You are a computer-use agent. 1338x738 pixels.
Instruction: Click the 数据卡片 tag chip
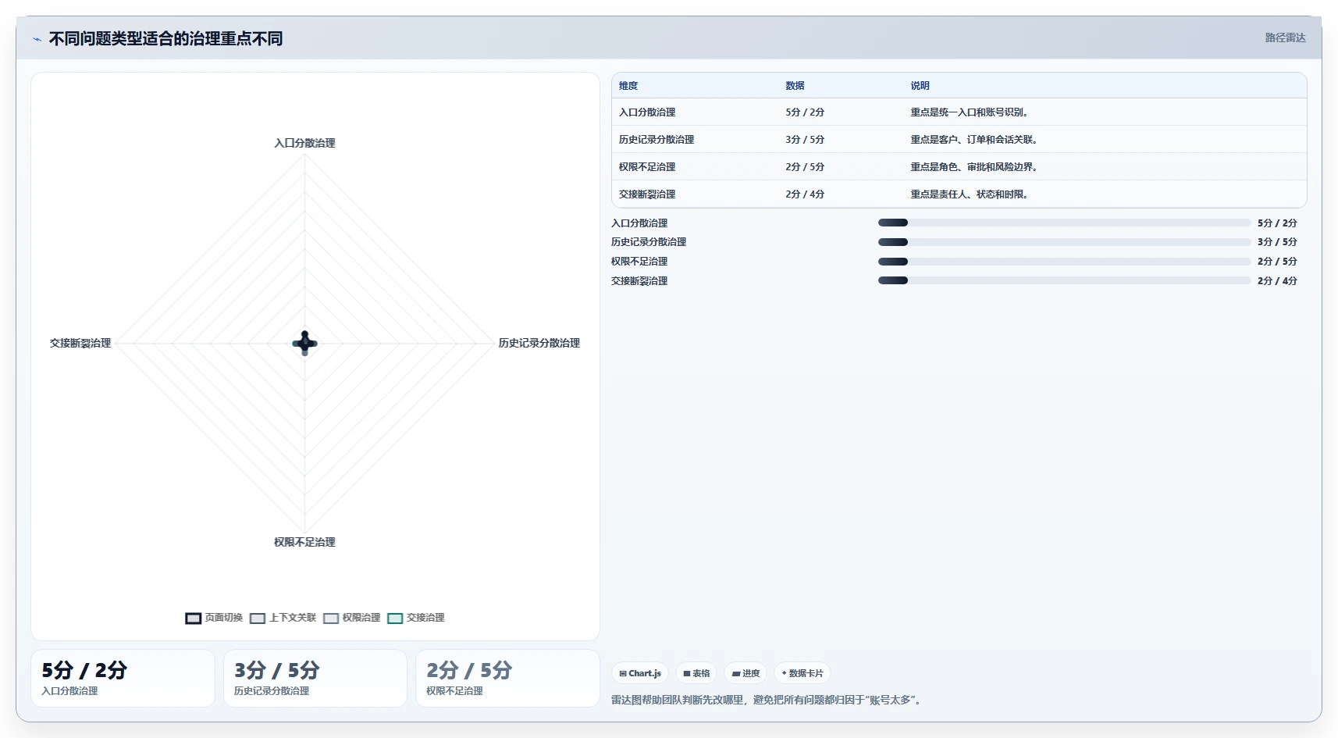click(802, 673)
